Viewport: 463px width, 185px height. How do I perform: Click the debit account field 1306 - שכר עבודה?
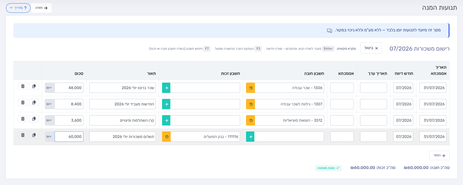pos(289,88)
